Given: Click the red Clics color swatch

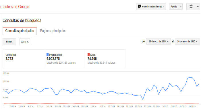Looking at the screenshot, I should click(x=88, y=54).
